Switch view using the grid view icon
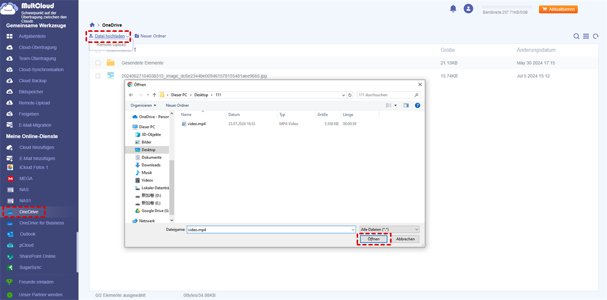 [x=586, y=36]
